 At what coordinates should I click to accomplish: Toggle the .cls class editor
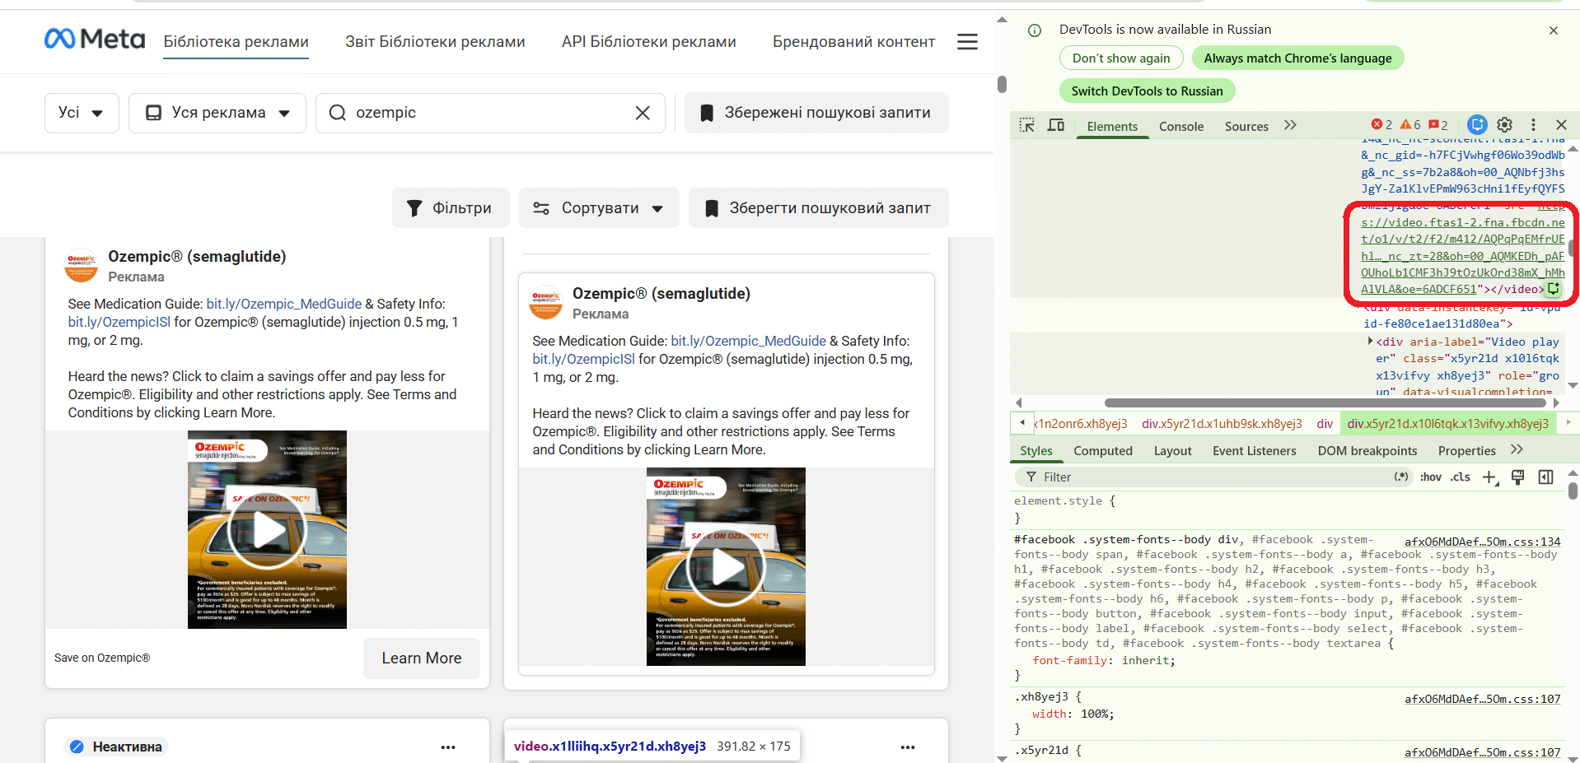(x=1461, y=477)
